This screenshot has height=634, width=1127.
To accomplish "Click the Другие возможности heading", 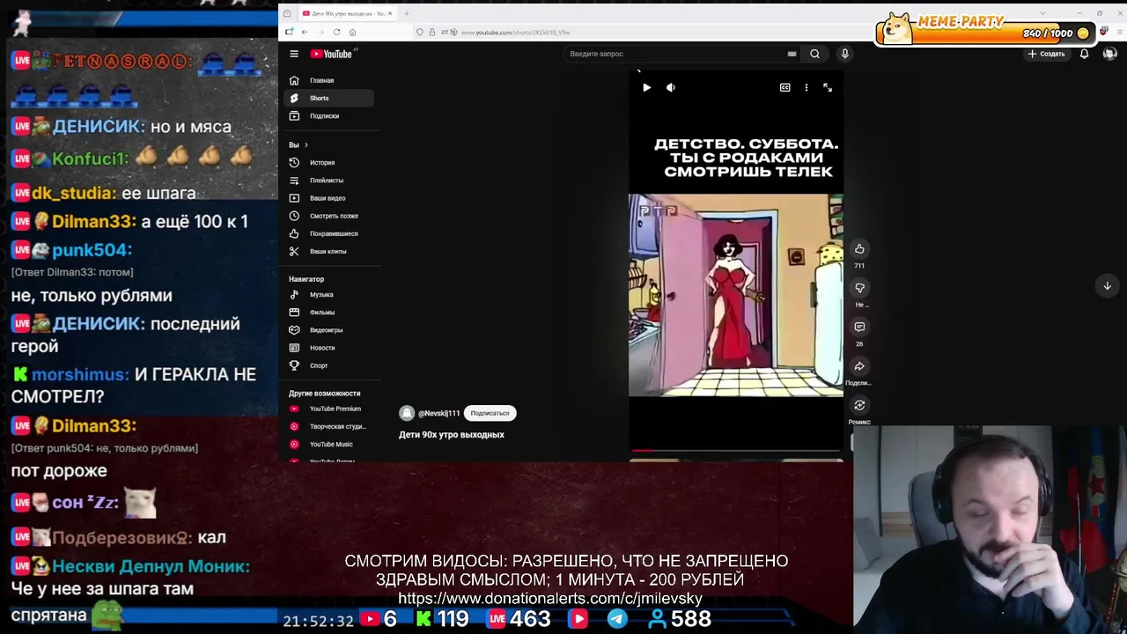I will tap(324, 394).
